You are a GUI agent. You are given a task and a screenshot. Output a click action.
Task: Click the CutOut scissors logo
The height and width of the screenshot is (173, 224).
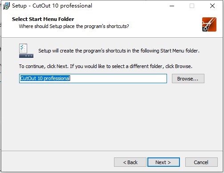[209, 24]
